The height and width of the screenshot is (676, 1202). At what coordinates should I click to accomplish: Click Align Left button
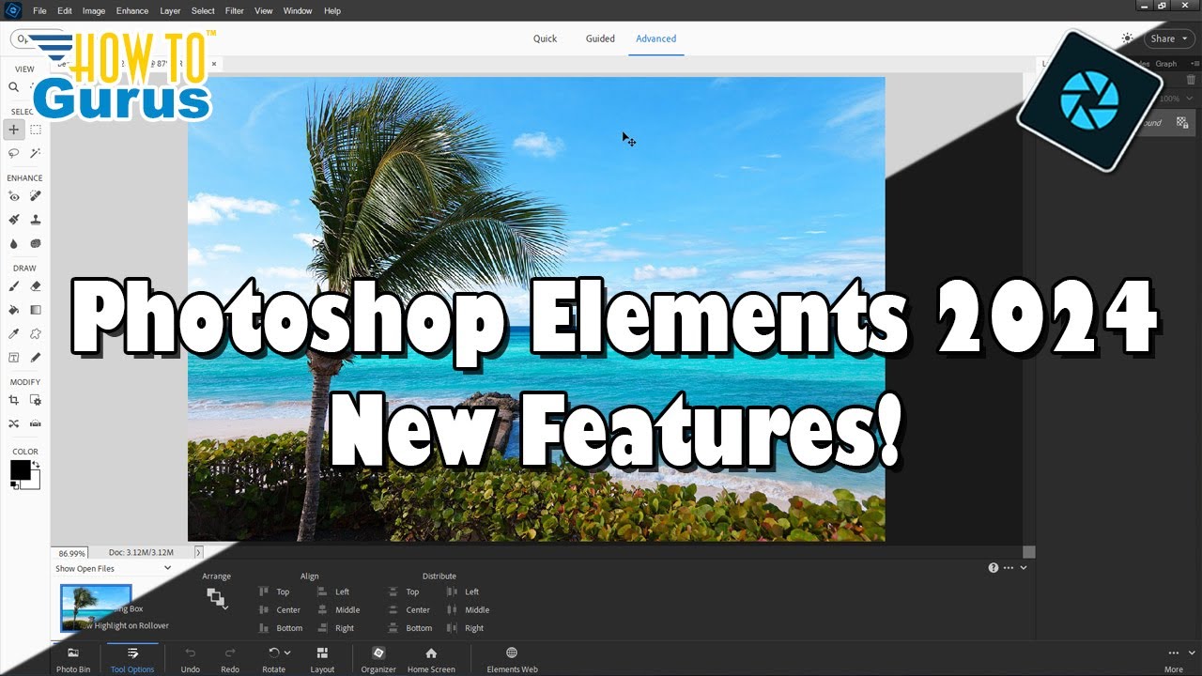(x=333, y=591)
